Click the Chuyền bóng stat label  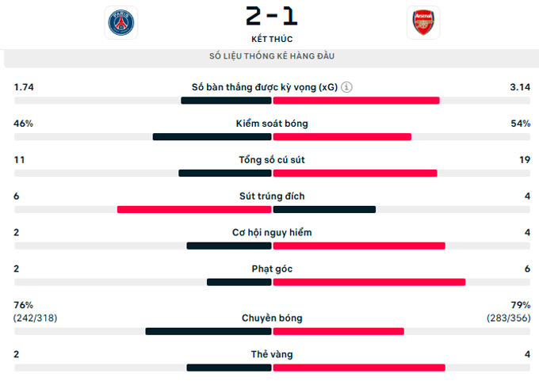click(271, 318)
